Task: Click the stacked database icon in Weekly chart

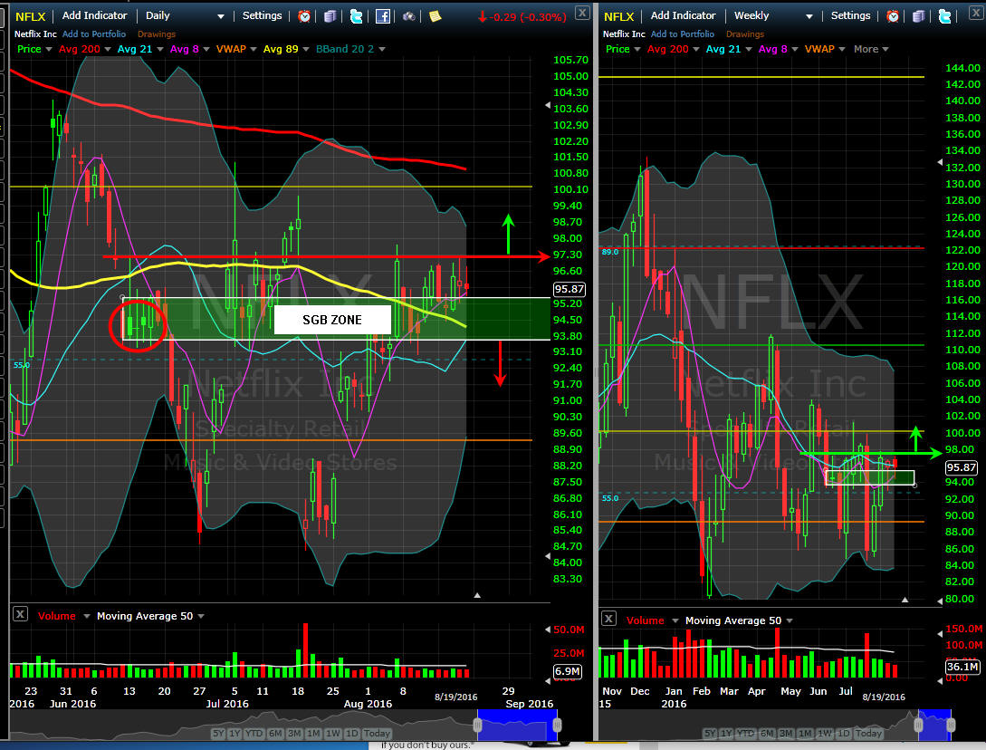Action: (918, 16)
